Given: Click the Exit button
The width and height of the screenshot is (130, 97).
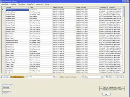Looking at the screenshot, I should [106, 94].
